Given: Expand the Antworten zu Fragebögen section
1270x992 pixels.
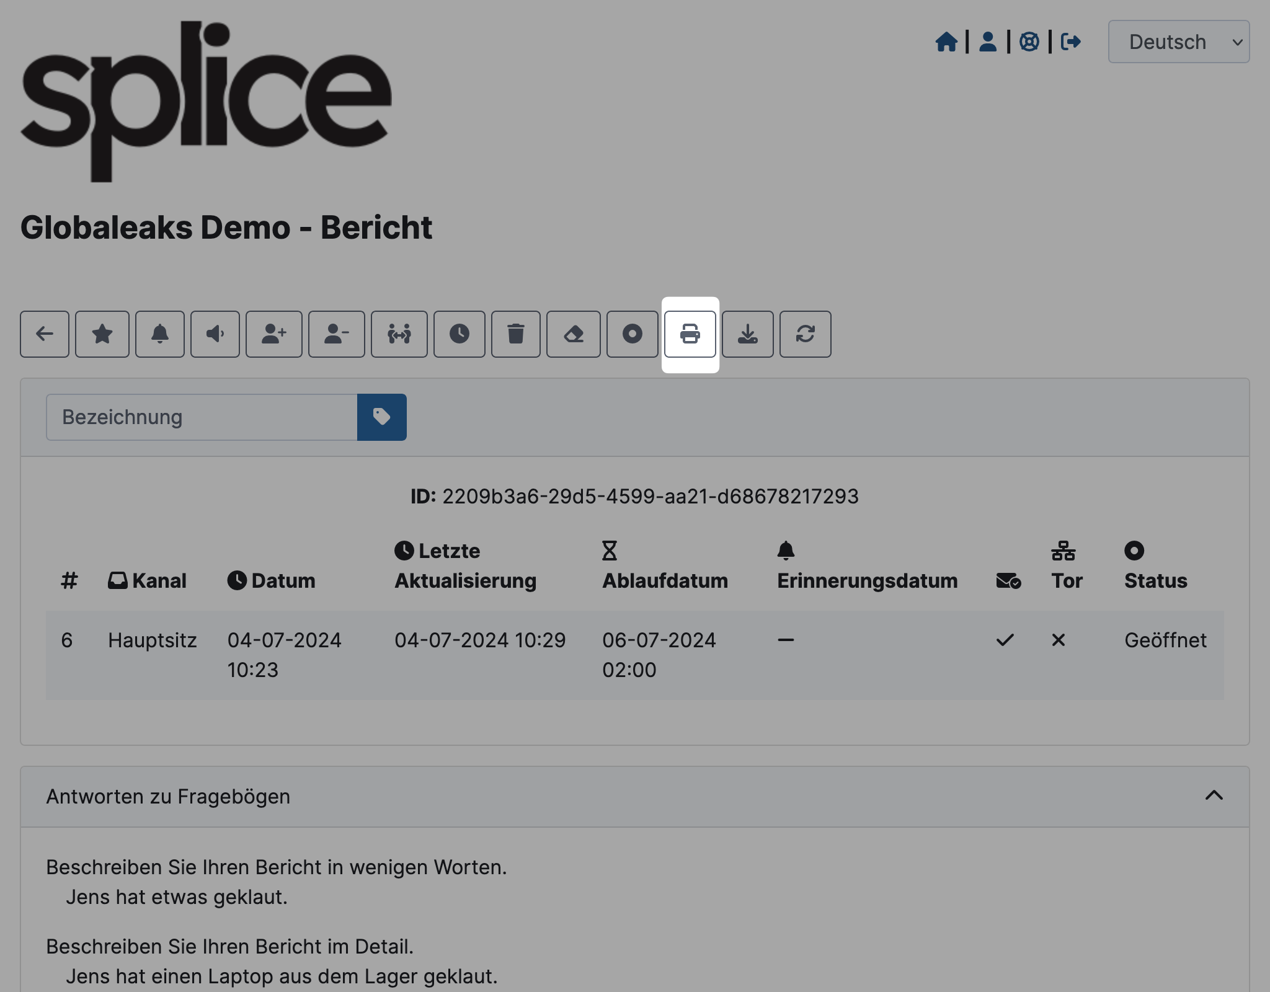Looking at the screenshot, I should pos(1214,796).
